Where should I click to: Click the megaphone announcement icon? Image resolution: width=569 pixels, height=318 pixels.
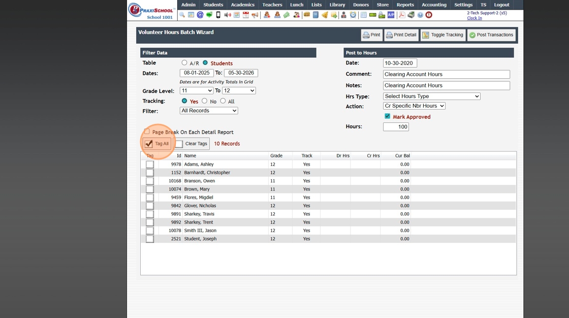255,15
